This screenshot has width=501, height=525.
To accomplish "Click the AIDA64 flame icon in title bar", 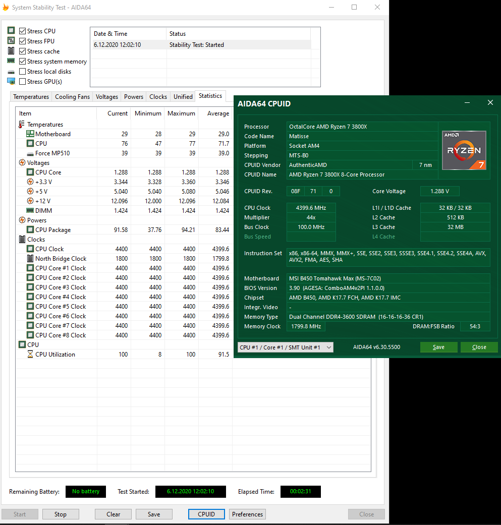I will (6, 7).
